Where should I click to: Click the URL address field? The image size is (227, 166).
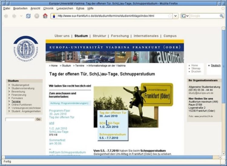pyautogui.click(x=112, y=16)
